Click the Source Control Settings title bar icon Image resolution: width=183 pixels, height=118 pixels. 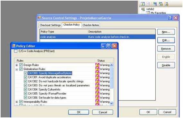[39, 18]
